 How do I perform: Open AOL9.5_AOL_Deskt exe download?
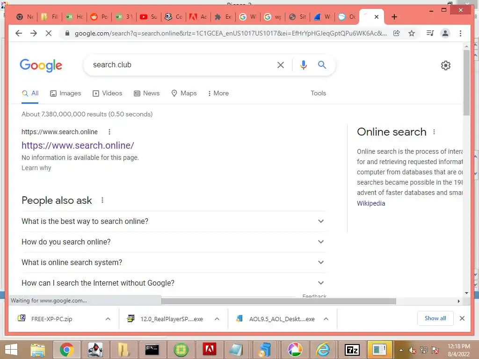[276, 319]
